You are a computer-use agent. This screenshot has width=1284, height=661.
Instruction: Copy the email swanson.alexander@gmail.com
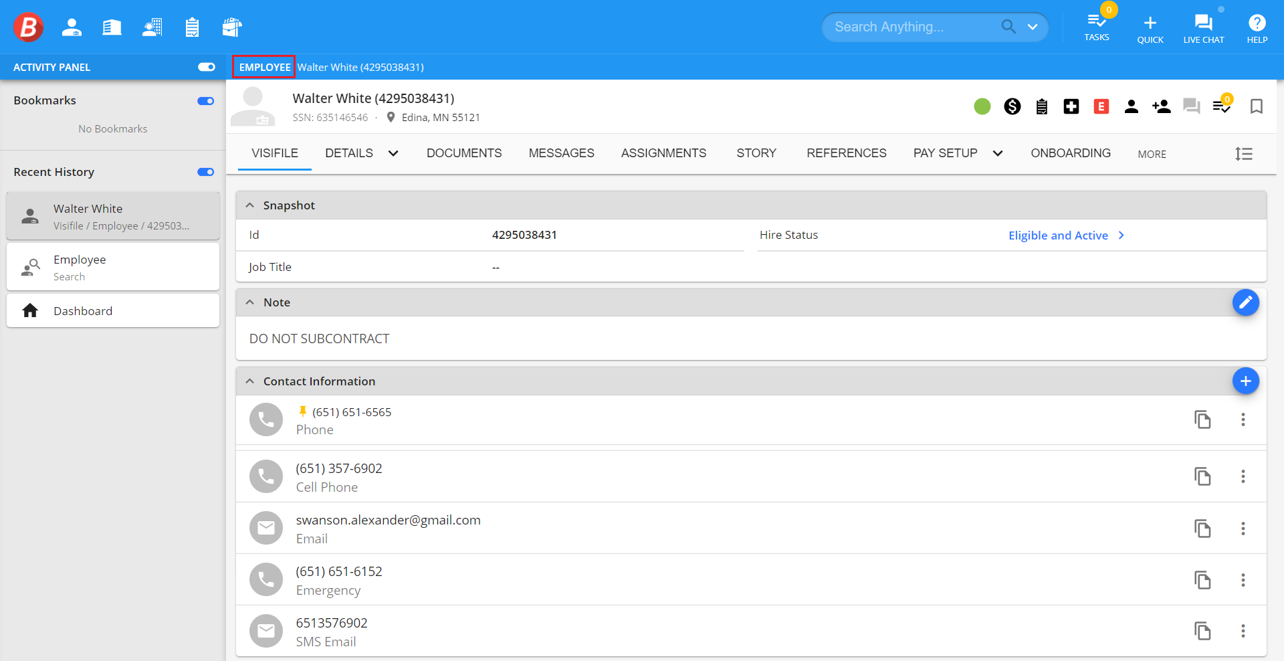point(1203,529)
